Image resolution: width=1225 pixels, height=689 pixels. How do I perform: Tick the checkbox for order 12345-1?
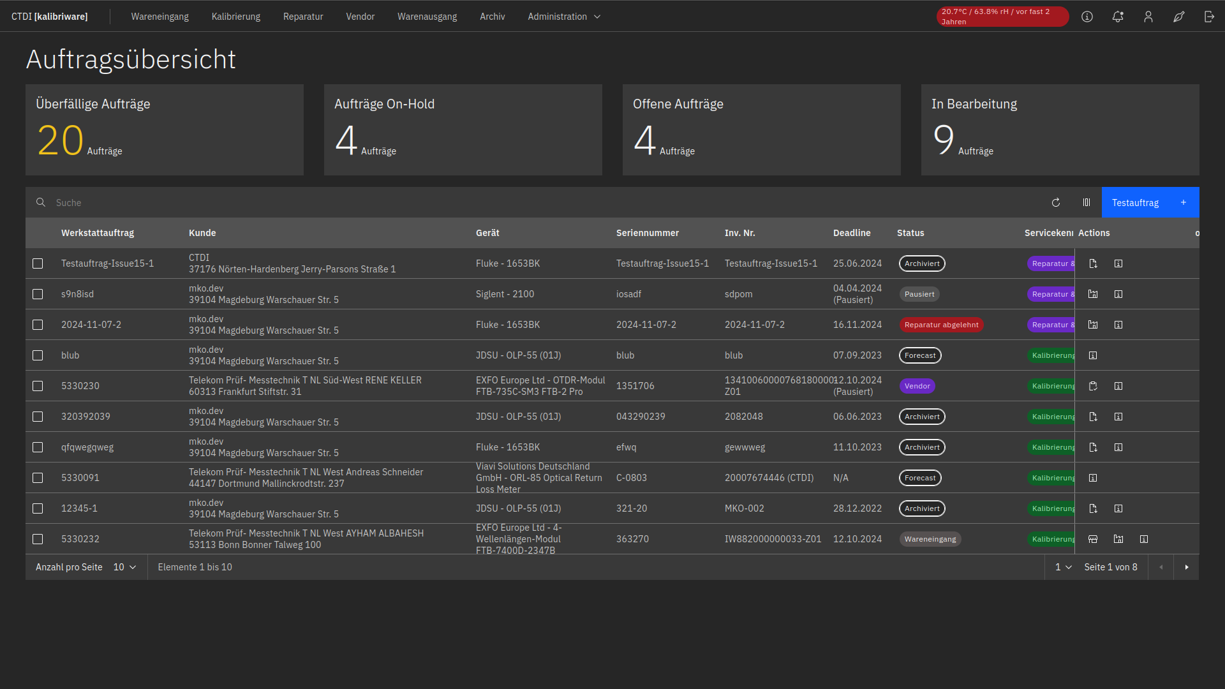click(x=38, y=508)
